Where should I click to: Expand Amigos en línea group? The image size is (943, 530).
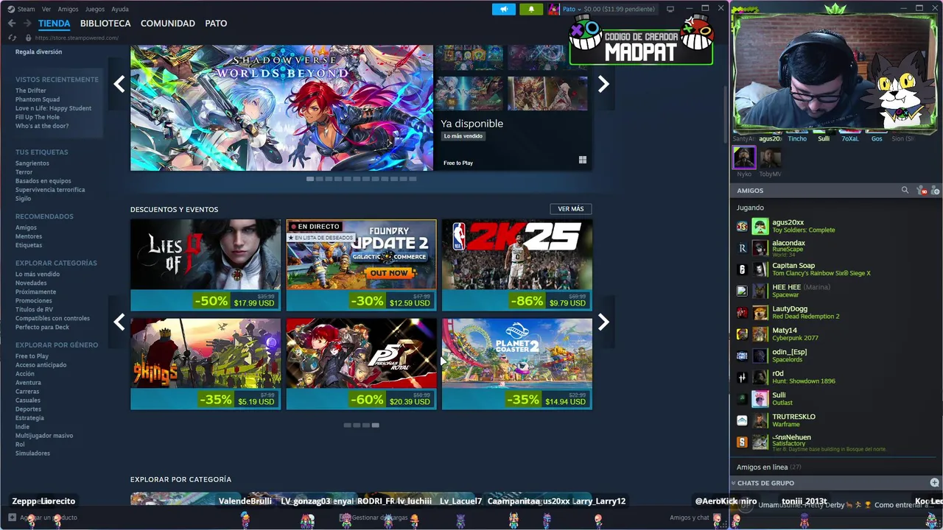(x=768, y=467)
